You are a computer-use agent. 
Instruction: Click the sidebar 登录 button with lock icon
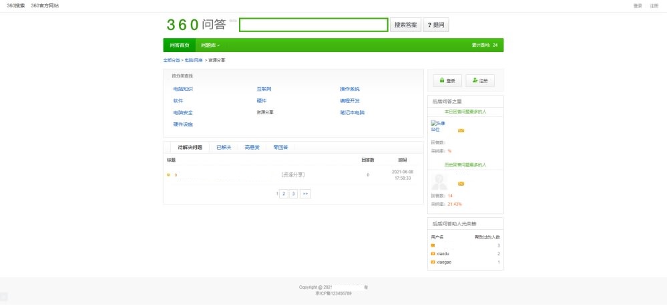(x=447, y=80)
